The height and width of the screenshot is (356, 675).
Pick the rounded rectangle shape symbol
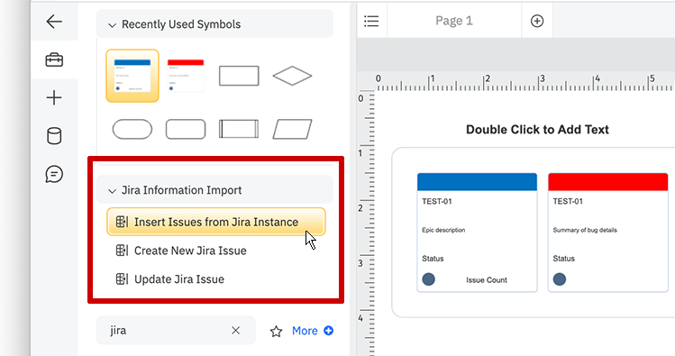click(186, 129)
